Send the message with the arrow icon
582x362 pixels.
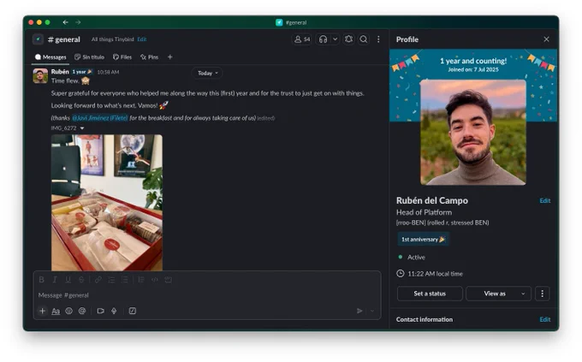pos(359,311)
